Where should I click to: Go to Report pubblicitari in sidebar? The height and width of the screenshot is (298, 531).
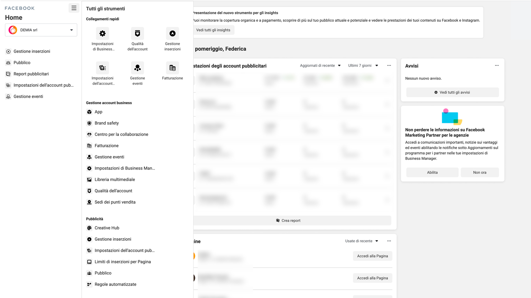[31, 74]
